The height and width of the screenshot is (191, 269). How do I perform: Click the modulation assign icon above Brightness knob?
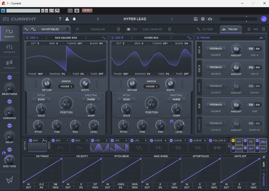point(10,78)
